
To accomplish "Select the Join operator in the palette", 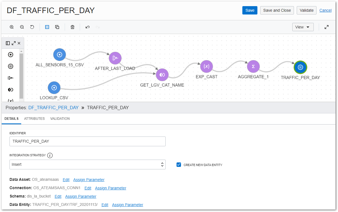I will tap(10, 89).
